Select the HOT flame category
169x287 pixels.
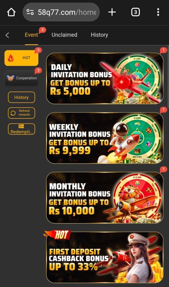(x=21, y=58)
